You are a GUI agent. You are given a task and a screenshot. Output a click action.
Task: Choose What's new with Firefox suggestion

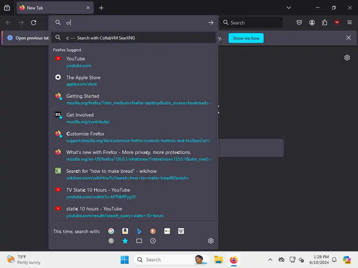133,156
